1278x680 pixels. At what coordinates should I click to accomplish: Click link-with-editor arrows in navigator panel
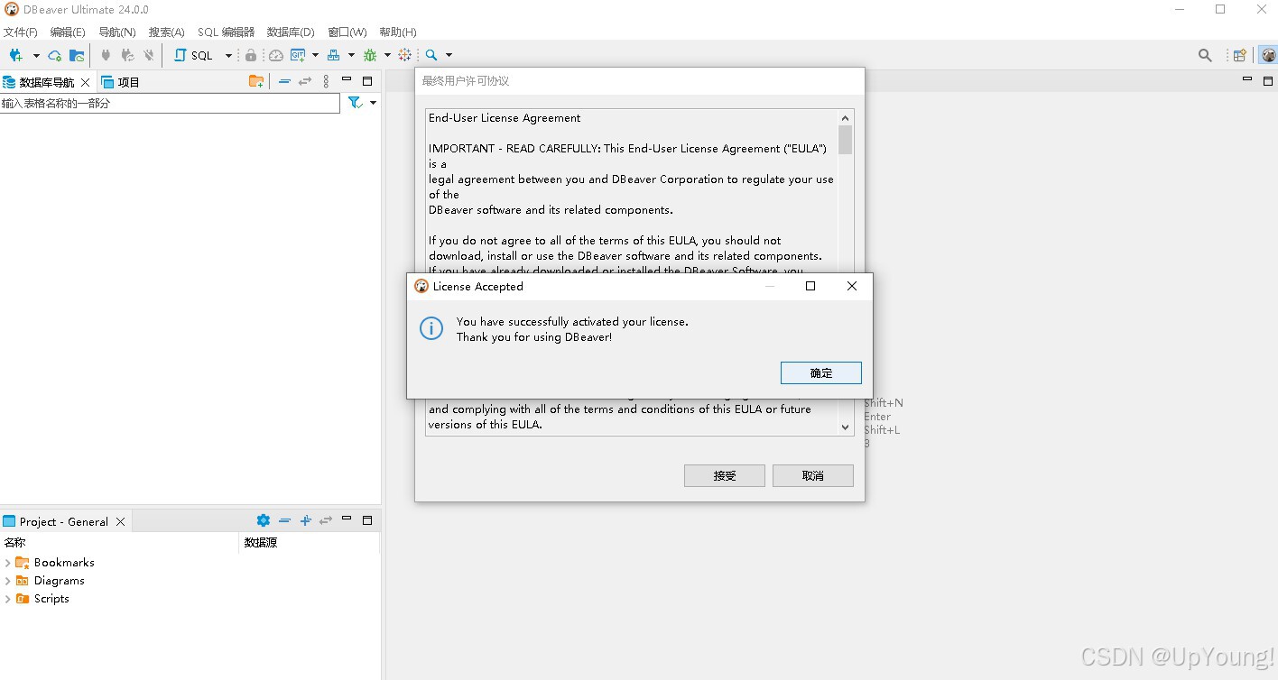click(x=305, y=81)
